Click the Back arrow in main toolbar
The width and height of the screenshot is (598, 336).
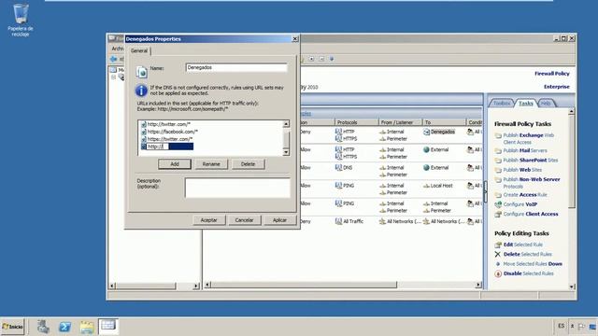(x=113, y=59)
